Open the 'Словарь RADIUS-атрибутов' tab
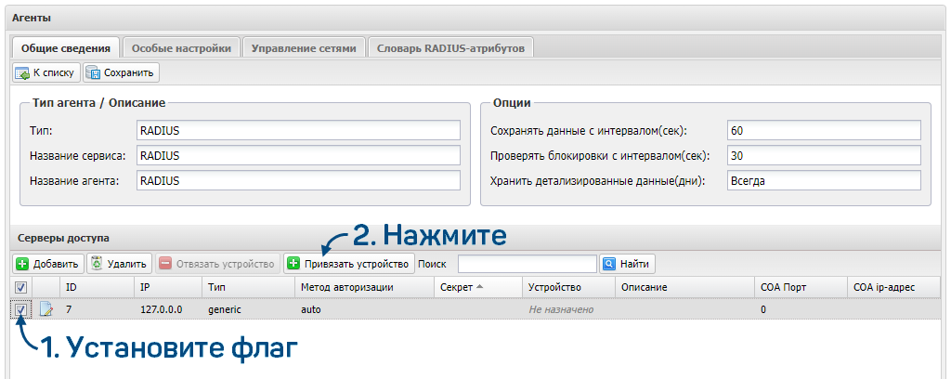This screenshot has width=951, height=379. click(x=450, y=47)
